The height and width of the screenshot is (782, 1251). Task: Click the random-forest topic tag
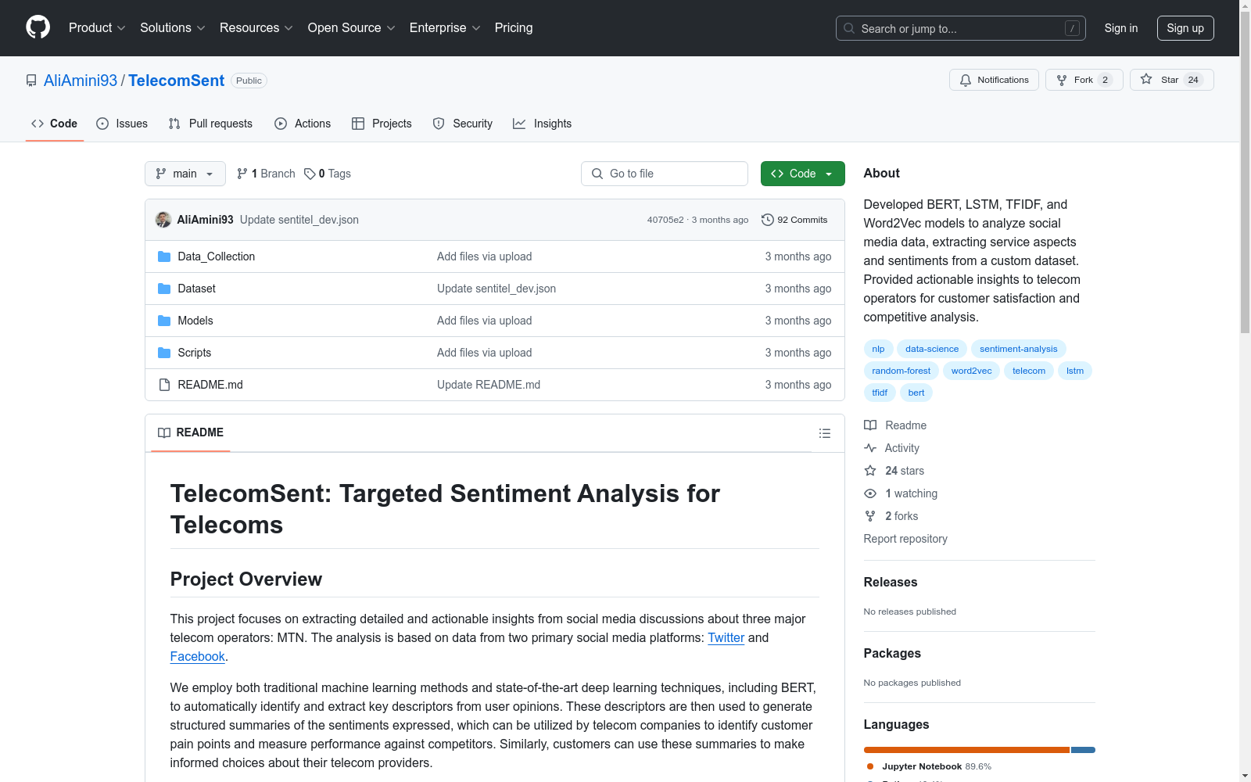902,371
